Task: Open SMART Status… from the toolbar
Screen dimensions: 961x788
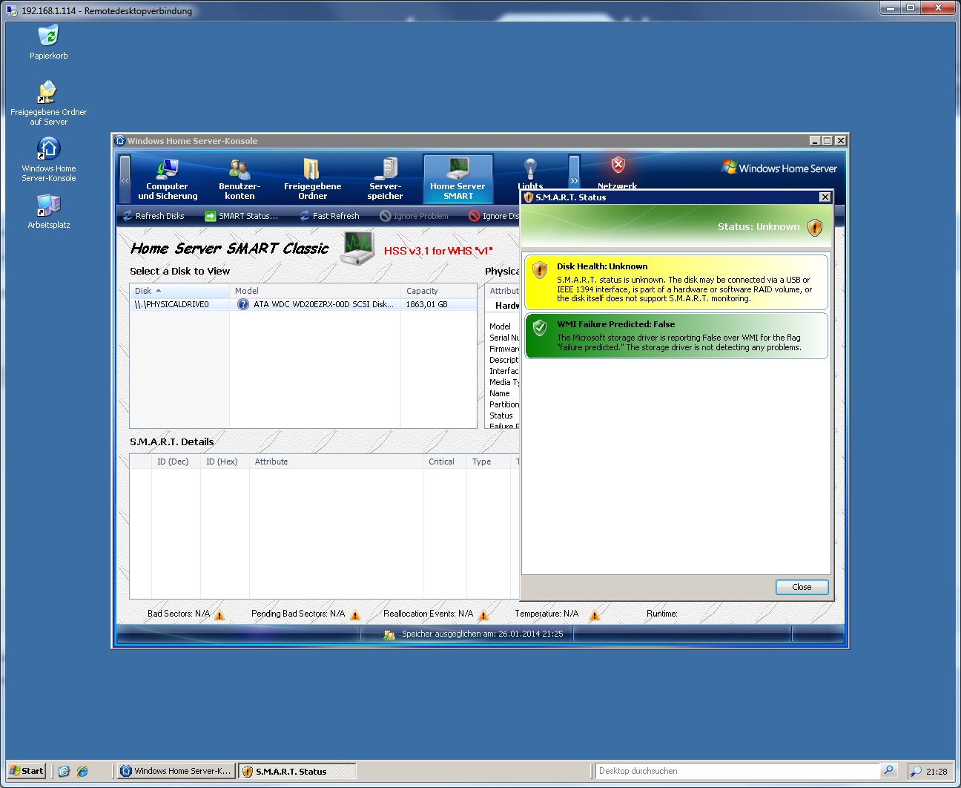Action: coord(242,216)
